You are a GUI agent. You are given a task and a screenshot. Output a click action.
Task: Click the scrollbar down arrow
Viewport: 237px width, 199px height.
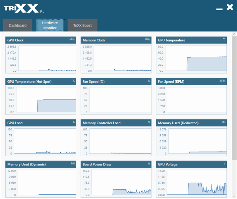(x=234, y=196)
